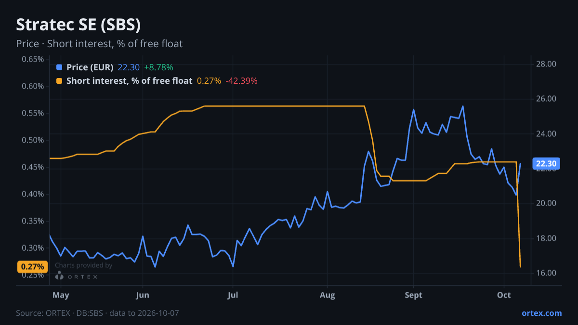Open the ortex.com link
Viewport: 578px width, 325px height.
(x=542, y=313)
